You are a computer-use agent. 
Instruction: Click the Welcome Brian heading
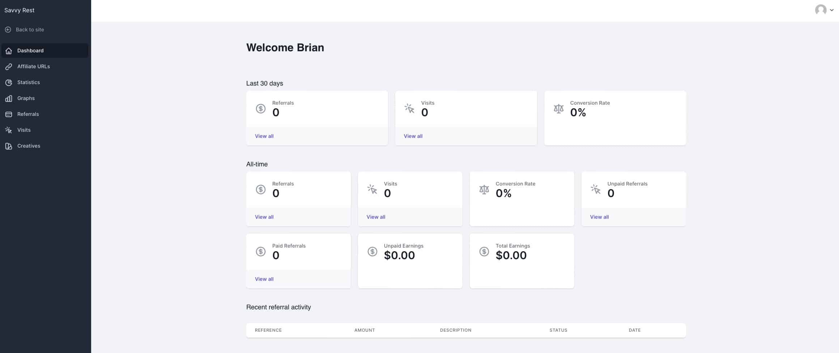click(x=285, y=48)
